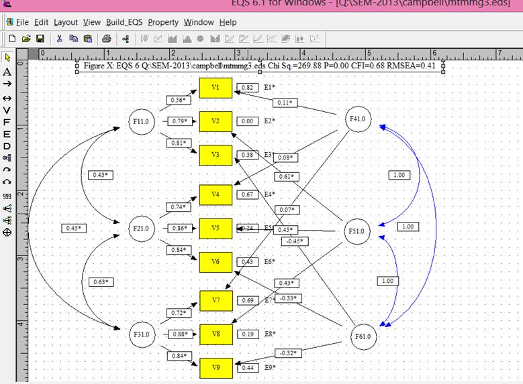Select the yellow V8 variable box
The height and width of the screenshot is (384, 523).
216,334
